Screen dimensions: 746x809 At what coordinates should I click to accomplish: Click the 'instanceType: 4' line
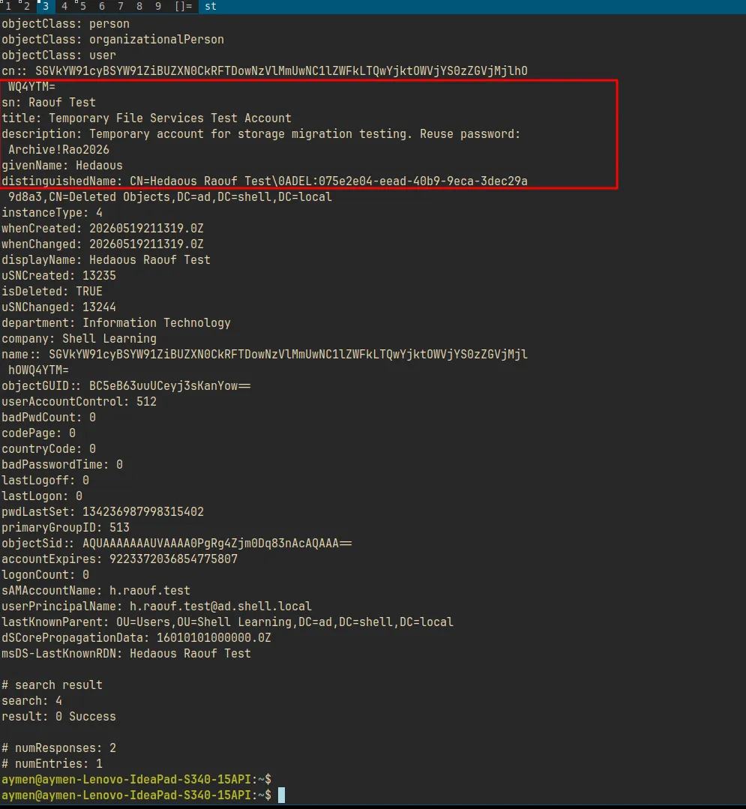click(52, 213)
